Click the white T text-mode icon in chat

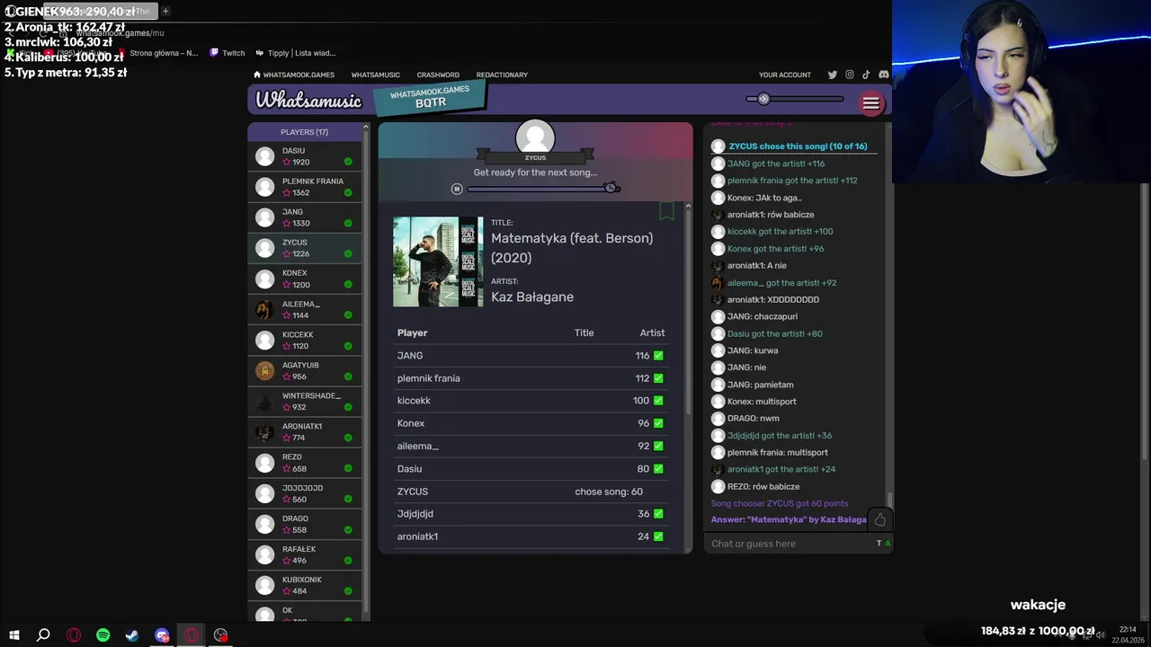[879, 544]
